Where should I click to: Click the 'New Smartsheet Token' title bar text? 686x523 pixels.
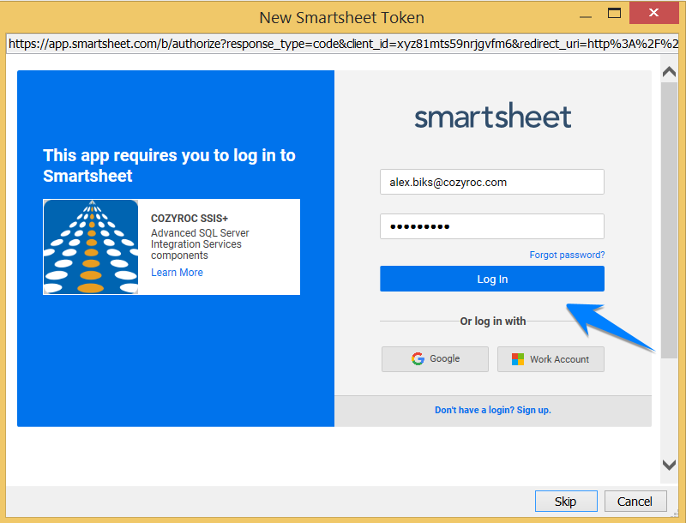click(x=341, y=17)
